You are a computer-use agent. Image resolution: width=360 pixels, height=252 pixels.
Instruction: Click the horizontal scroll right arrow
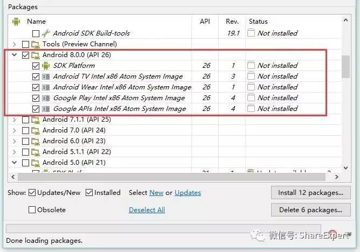[337, 177]
